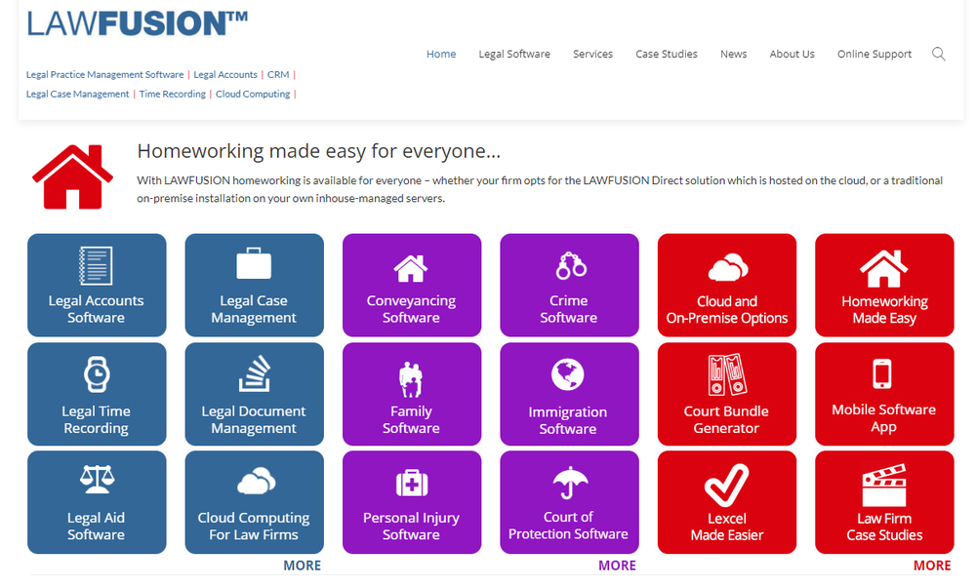Click the red MORE link

pyautogui.click(x=932, y=565)
